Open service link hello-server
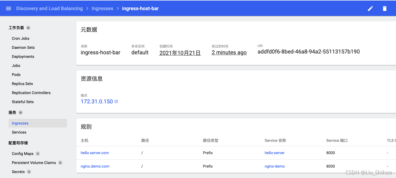Screen dimensions: 396x178 (275, 153)
